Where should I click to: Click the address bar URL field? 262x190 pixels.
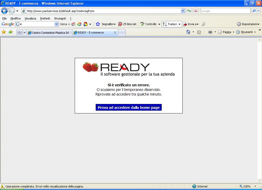pyautogui.click(x=101, y=11)
